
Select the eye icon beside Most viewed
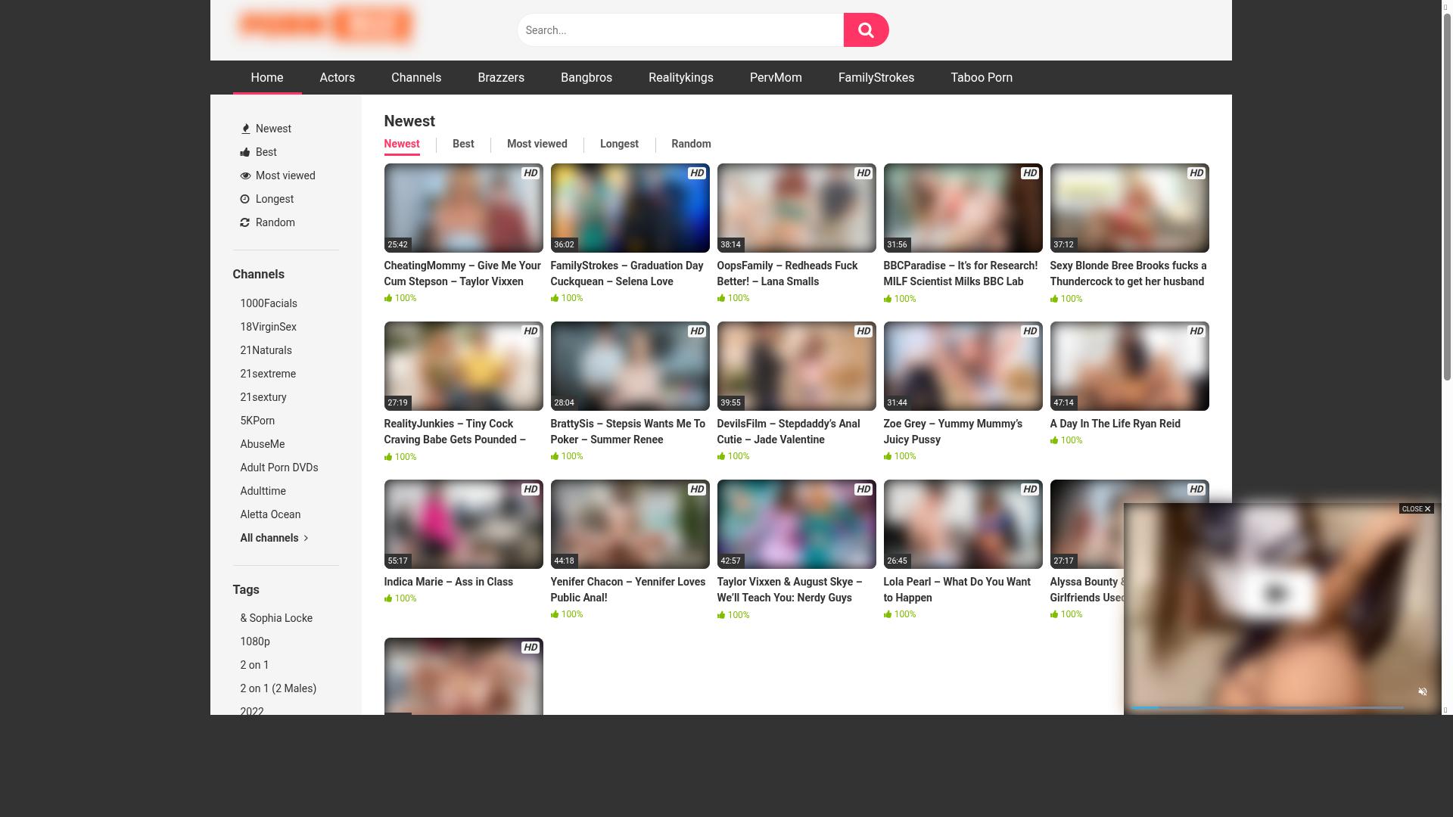[245, 176]
